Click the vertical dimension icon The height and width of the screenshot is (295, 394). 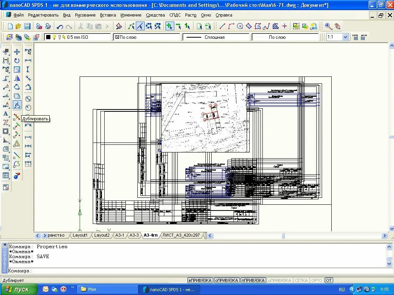[x=28, y=70]
